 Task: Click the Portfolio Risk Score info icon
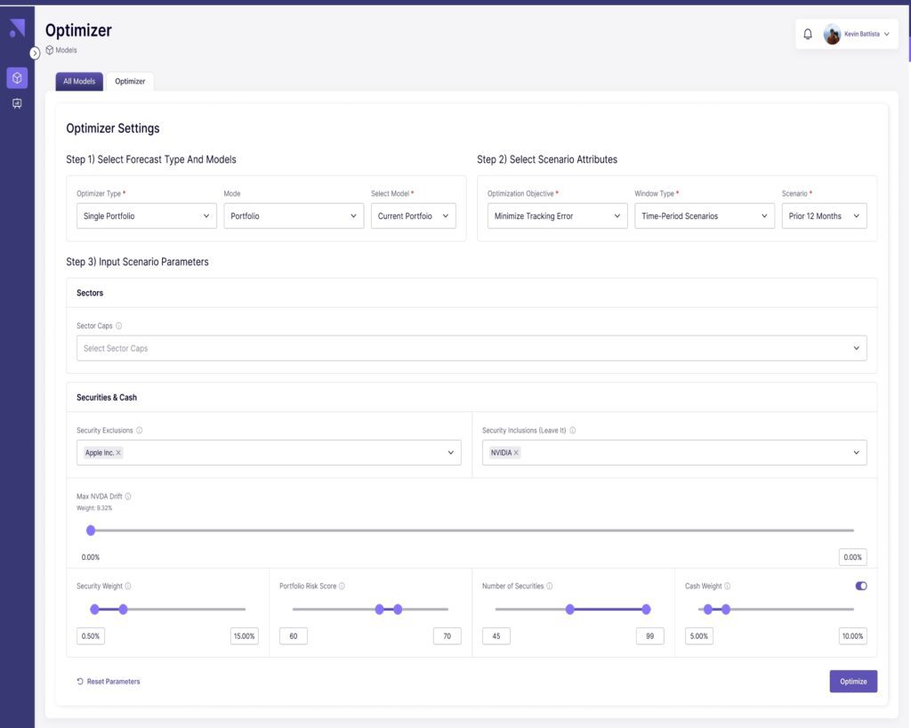[x=342, y=586]
